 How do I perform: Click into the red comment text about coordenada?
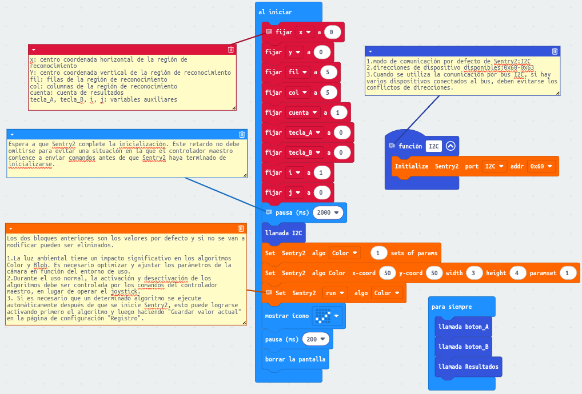click(x=132, y=82)
